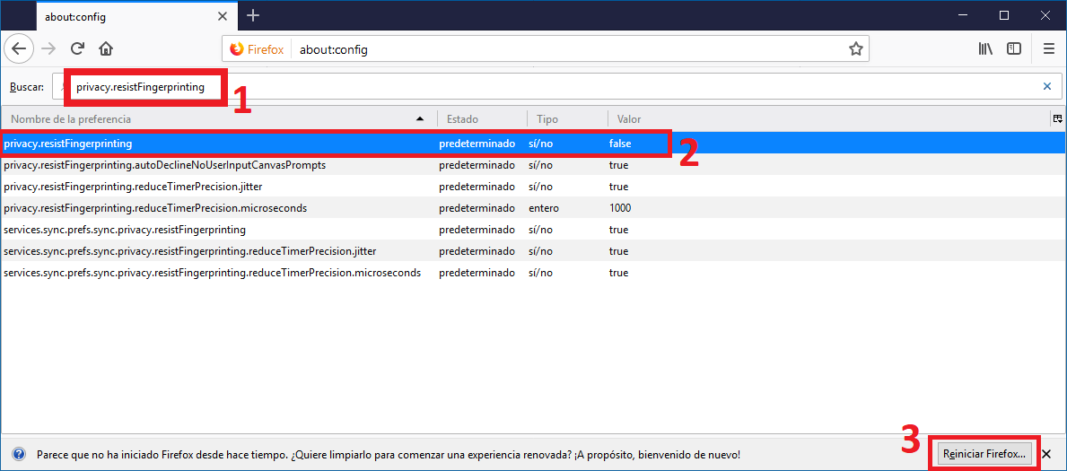Open a new tab with plus button

(253, 15)
